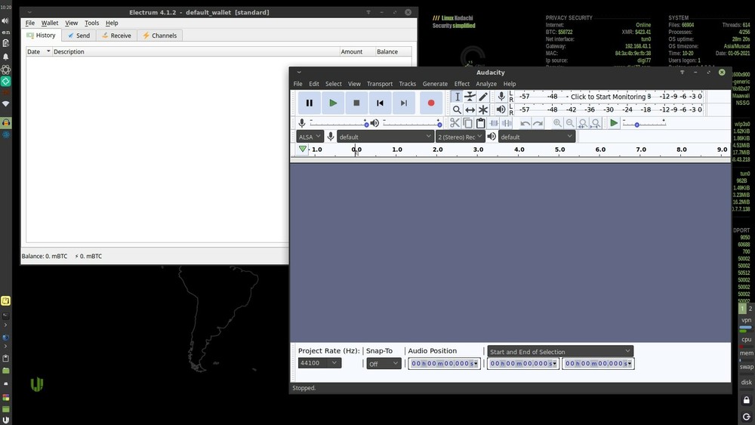Click the Amount column header in Electrum
This screenshot has height=425, width=755.
(x=357, y=51)
